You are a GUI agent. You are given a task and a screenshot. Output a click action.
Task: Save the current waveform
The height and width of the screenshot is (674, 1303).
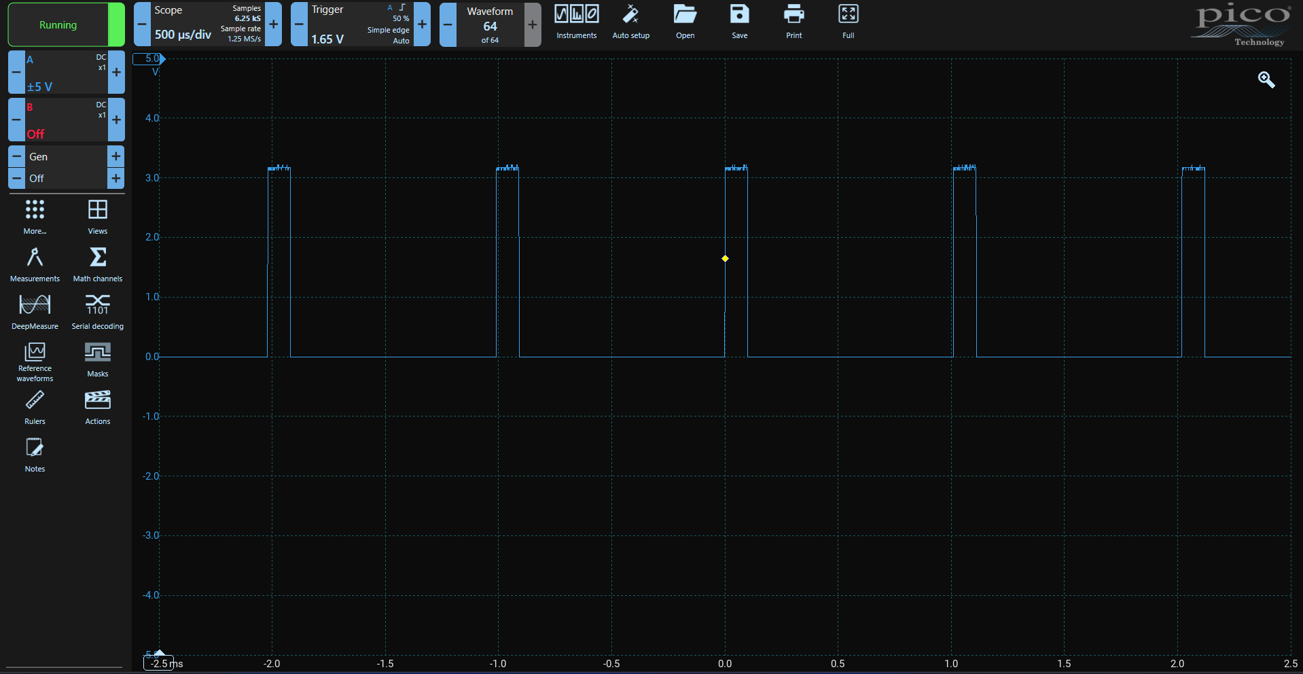pyautogui.click(x=739, y=22)
